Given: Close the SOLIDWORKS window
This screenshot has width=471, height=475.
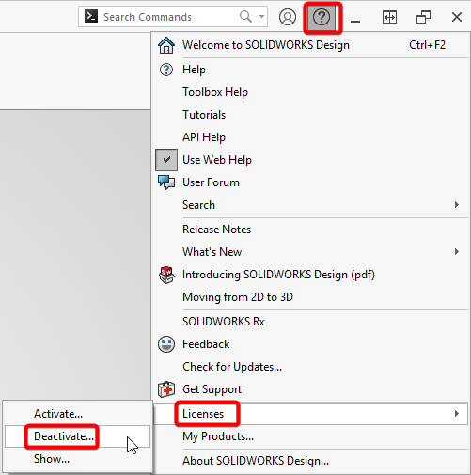Looking at the screenshot, I should 457,17.
